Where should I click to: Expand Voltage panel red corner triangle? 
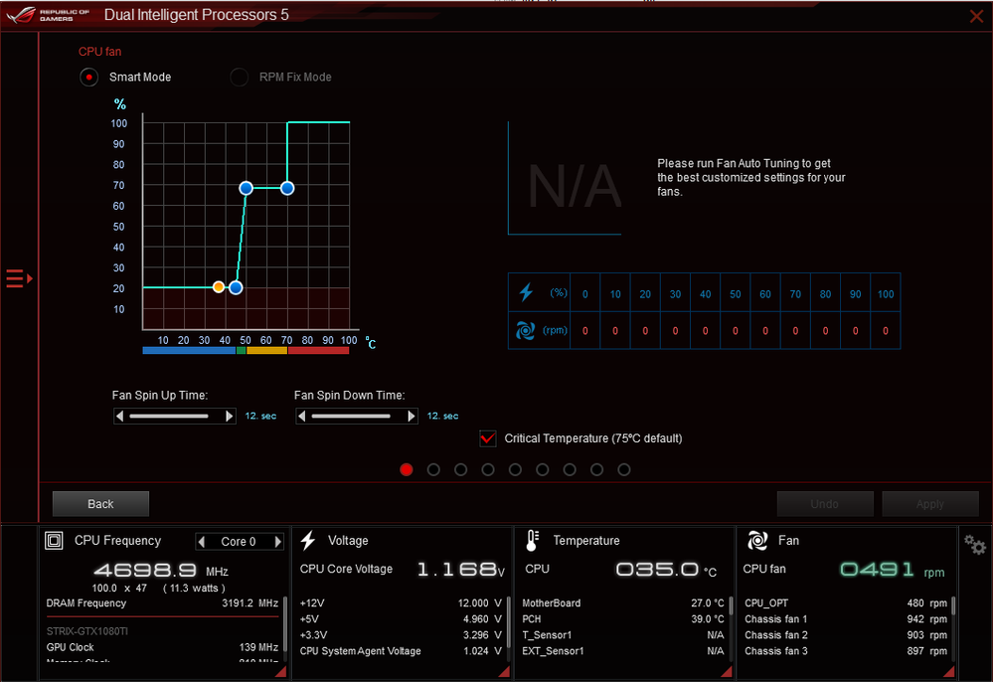point(504,672)
